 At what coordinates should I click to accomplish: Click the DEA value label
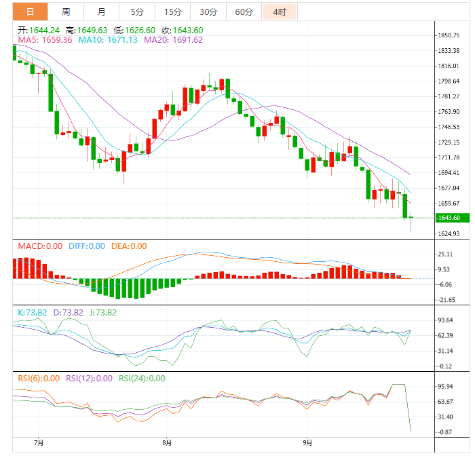click(128, 246)
